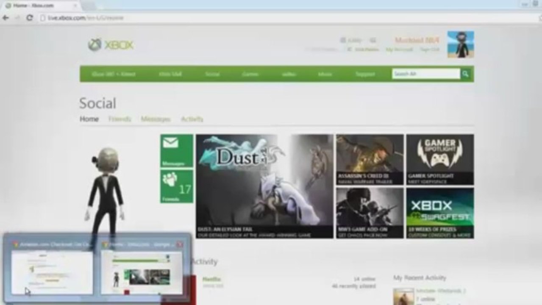The height and width of the screenshot is (305, 542).
Task: Click the '46 recently played' text
Action: [354, 286]
